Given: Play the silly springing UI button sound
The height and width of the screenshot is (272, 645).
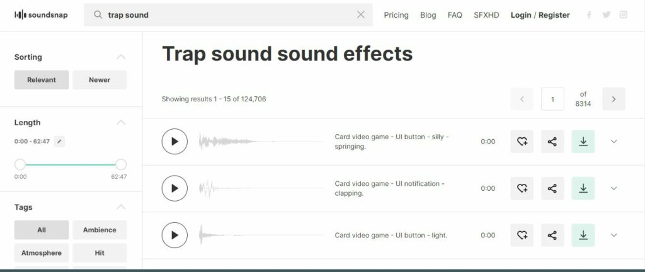Looking at the screenshot, I should [174, 141].
